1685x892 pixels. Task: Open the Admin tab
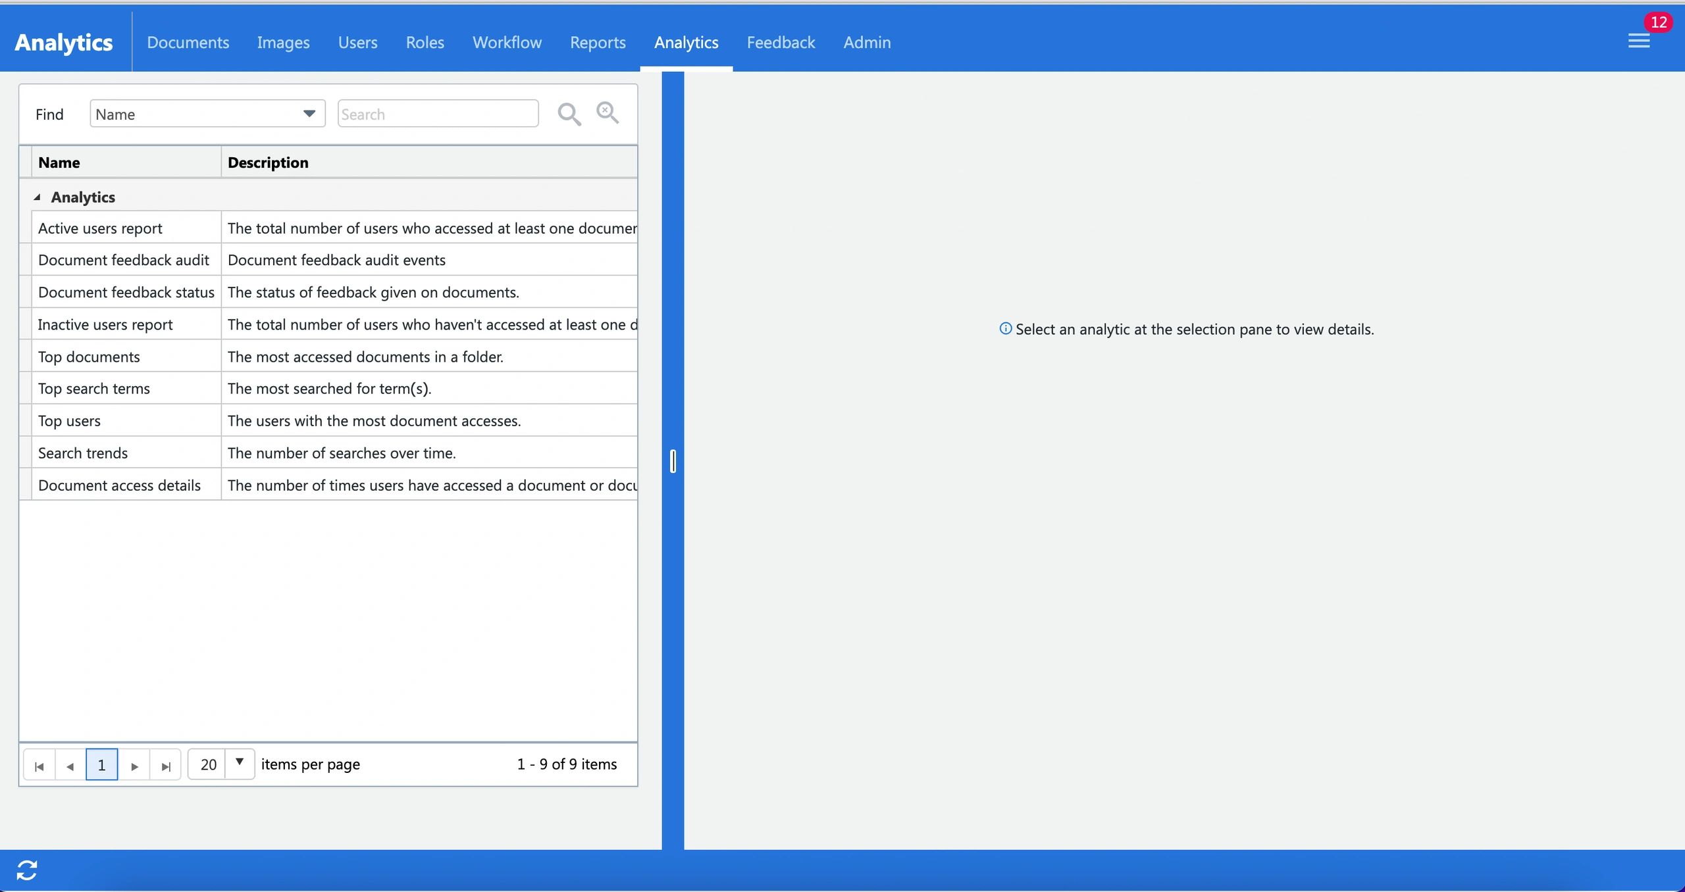point(867,43)
